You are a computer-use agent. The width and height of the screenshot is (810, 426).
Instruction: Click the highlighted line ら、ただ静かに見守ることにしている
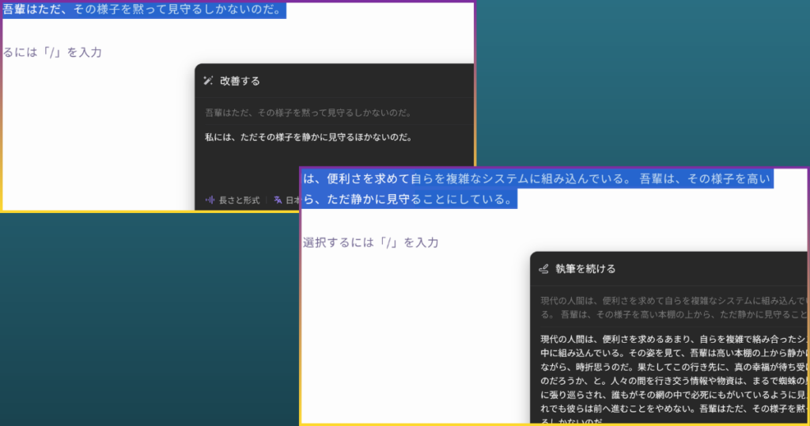pos(409,199)
